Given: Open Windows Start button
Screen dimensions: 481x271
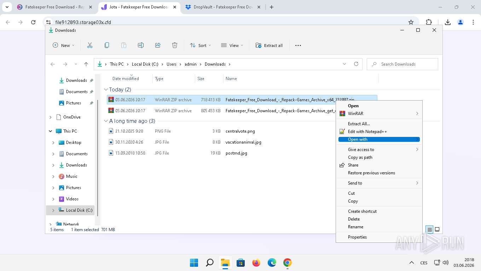Looking at the screenshot, I should 194,263.
